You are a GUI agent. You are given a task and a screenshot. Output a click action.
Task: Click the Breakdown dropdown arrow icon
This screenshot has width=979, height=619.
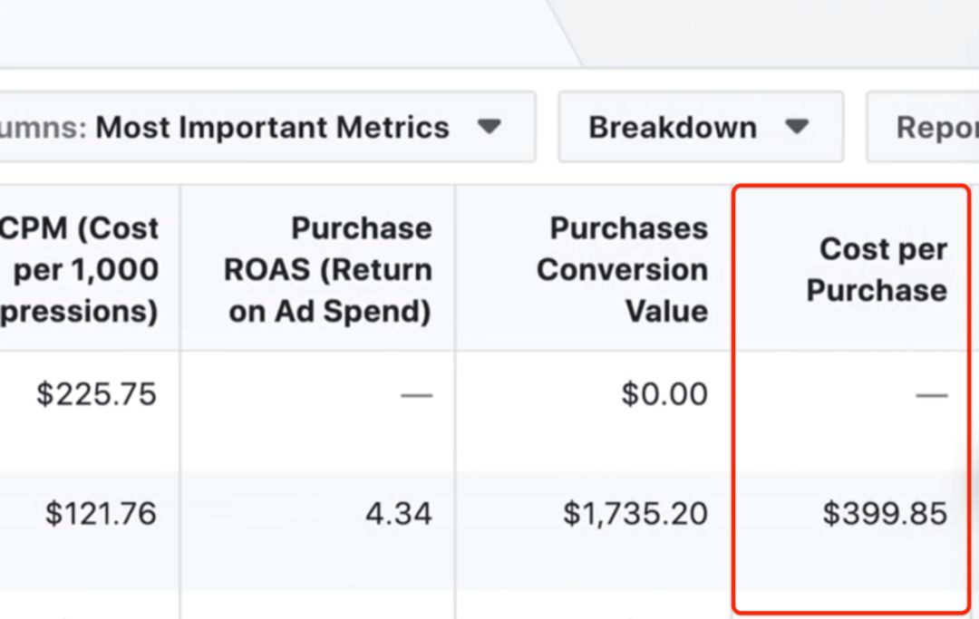click(x=797, y=127)
